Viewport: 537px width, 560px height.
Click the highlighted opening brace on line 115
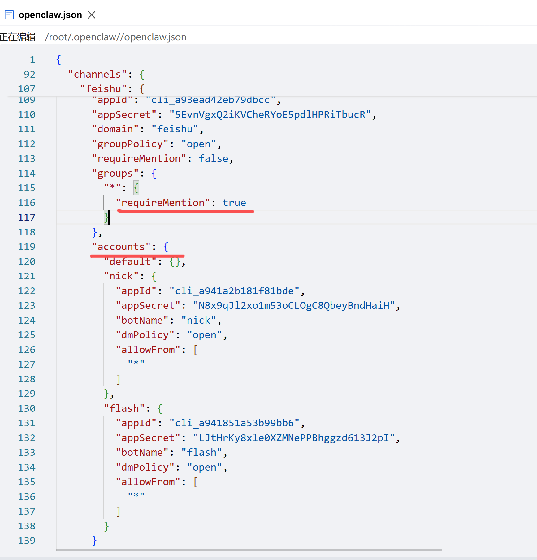point(136,188)
